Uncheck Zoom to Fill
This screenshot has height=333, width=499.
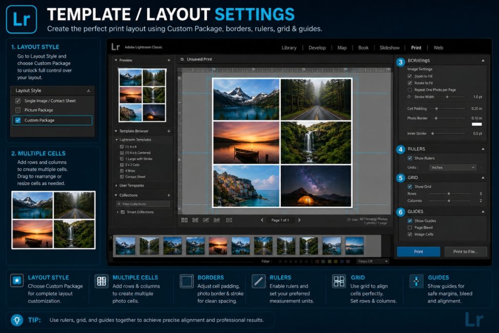pos(409,76)
